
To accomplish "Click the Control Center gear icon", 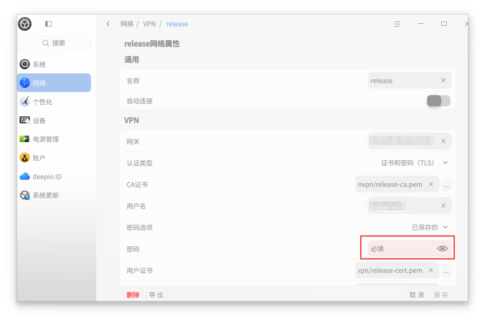I will pyautogui.click(x=25, y=24).
